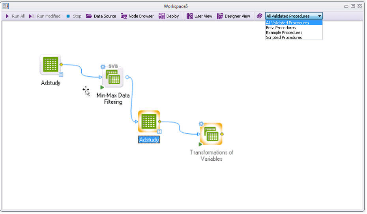Collapse the All Validated Procedures combo box
Viewport: 367px width, 214px height.
tap(320, 16)
